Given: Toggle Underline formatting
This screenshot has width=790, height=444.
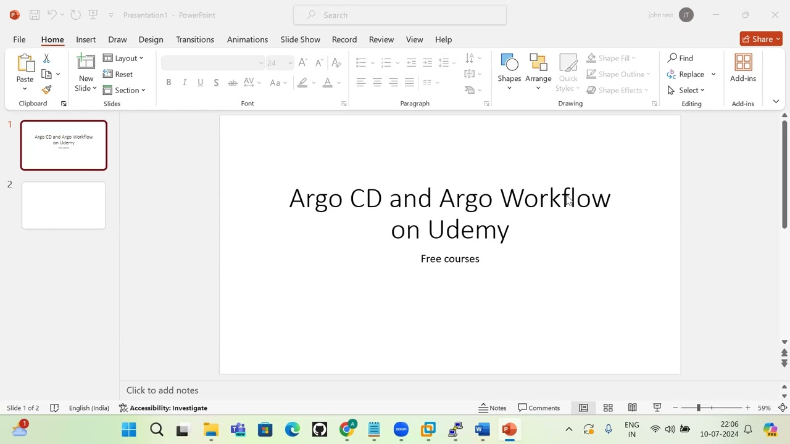Looking at the screenshot, I should (200, 83).
